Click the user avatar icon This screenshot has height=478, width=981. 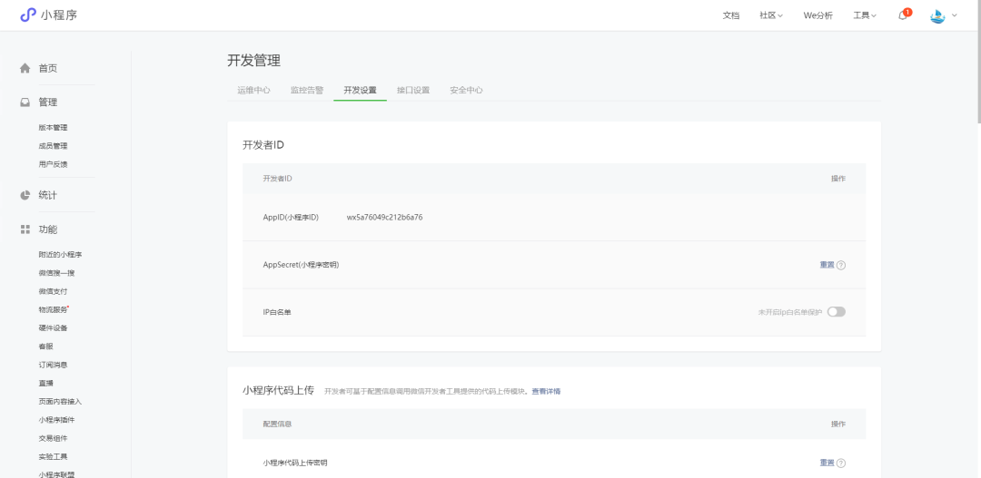(937, 15)
